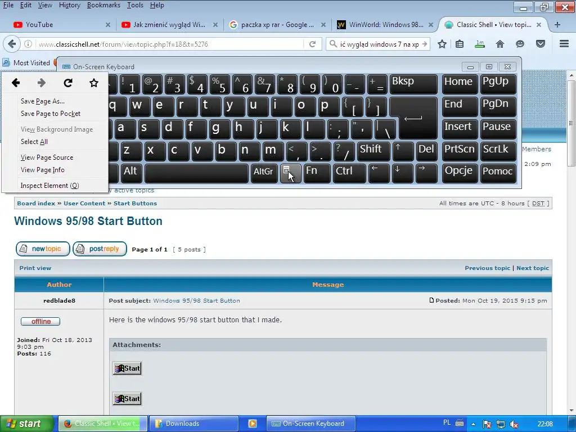
Task: Click second Start button attachment image
Action: [x=127, y=399]
